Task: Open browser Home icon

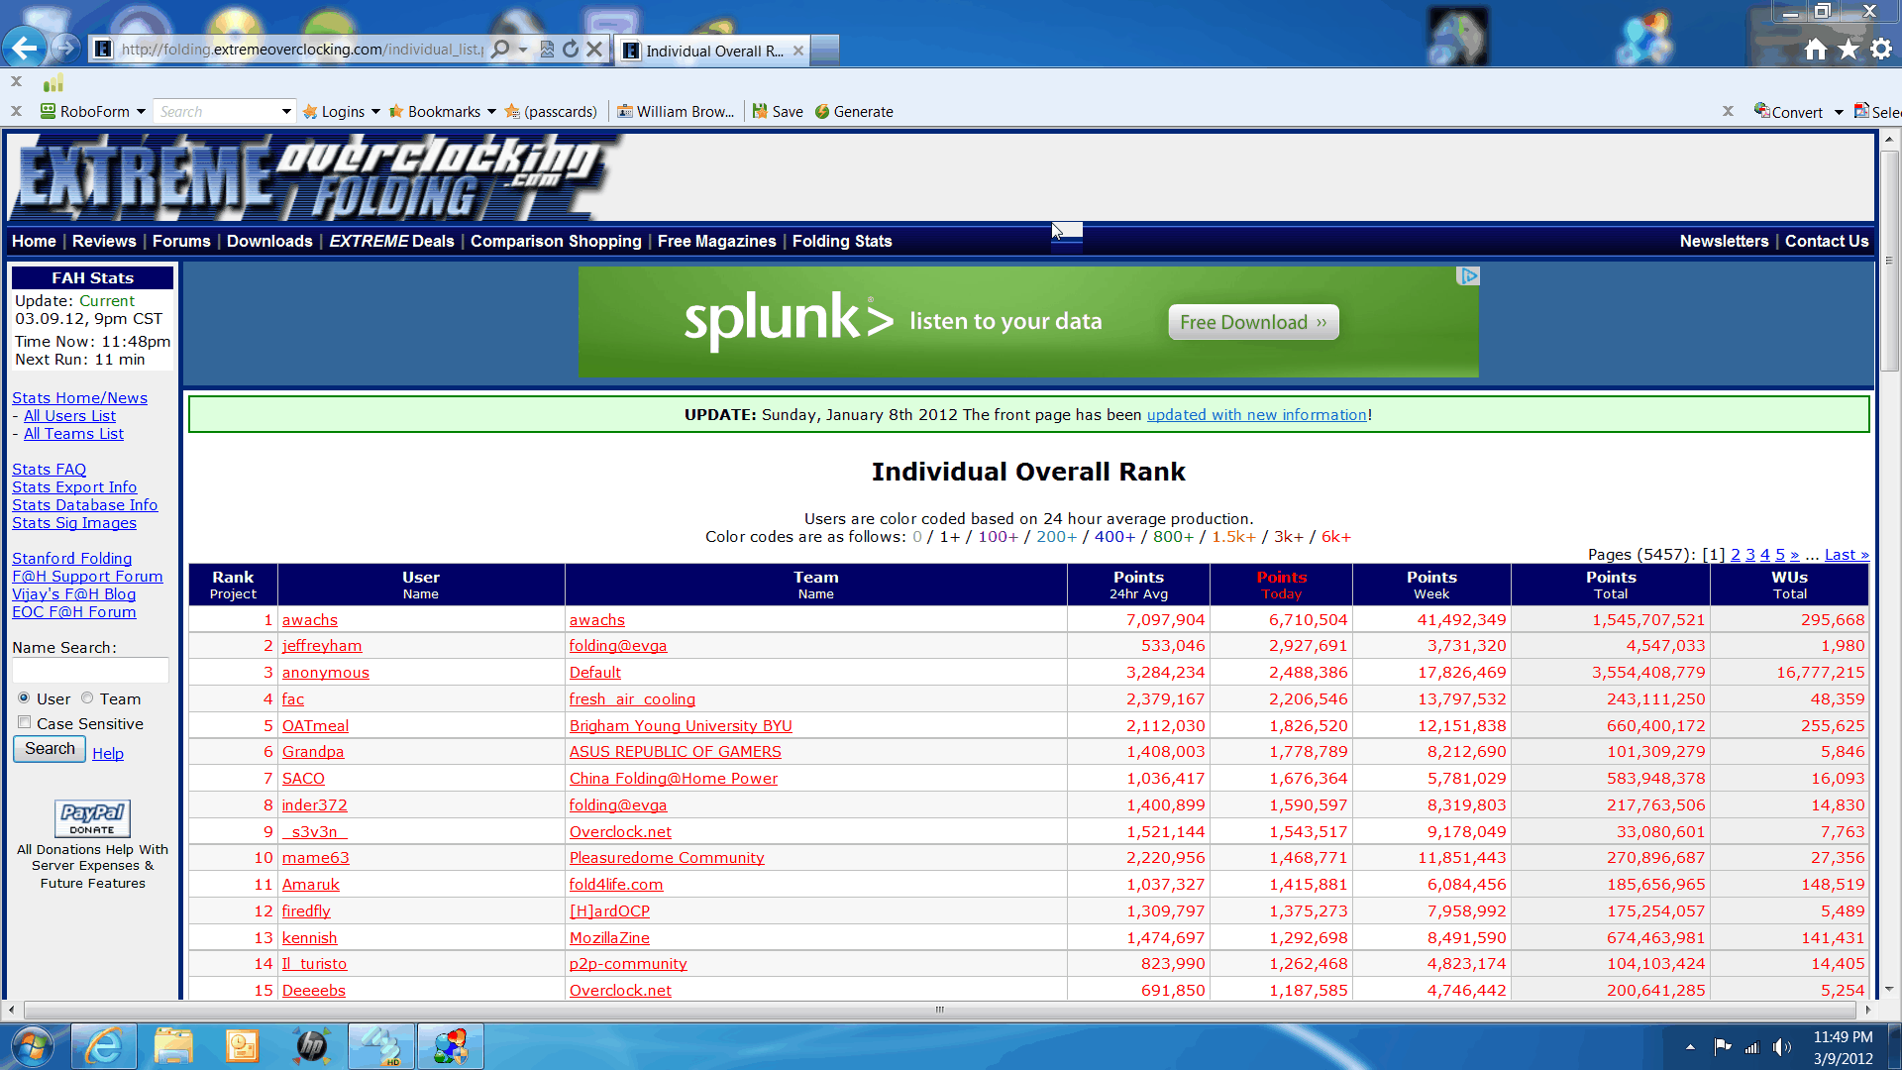Action: pos(1815,49)
